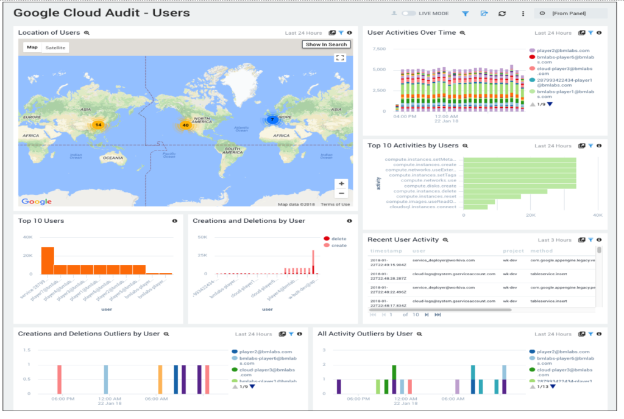The image size is (624, 419).
Task: Toggle 287993422434-player1 series in User Activities legend
Action: coord(561,83)
